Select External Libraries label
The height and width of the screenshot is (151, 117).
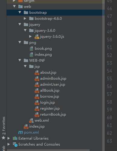pyautogui.click(x=33, y=138)
